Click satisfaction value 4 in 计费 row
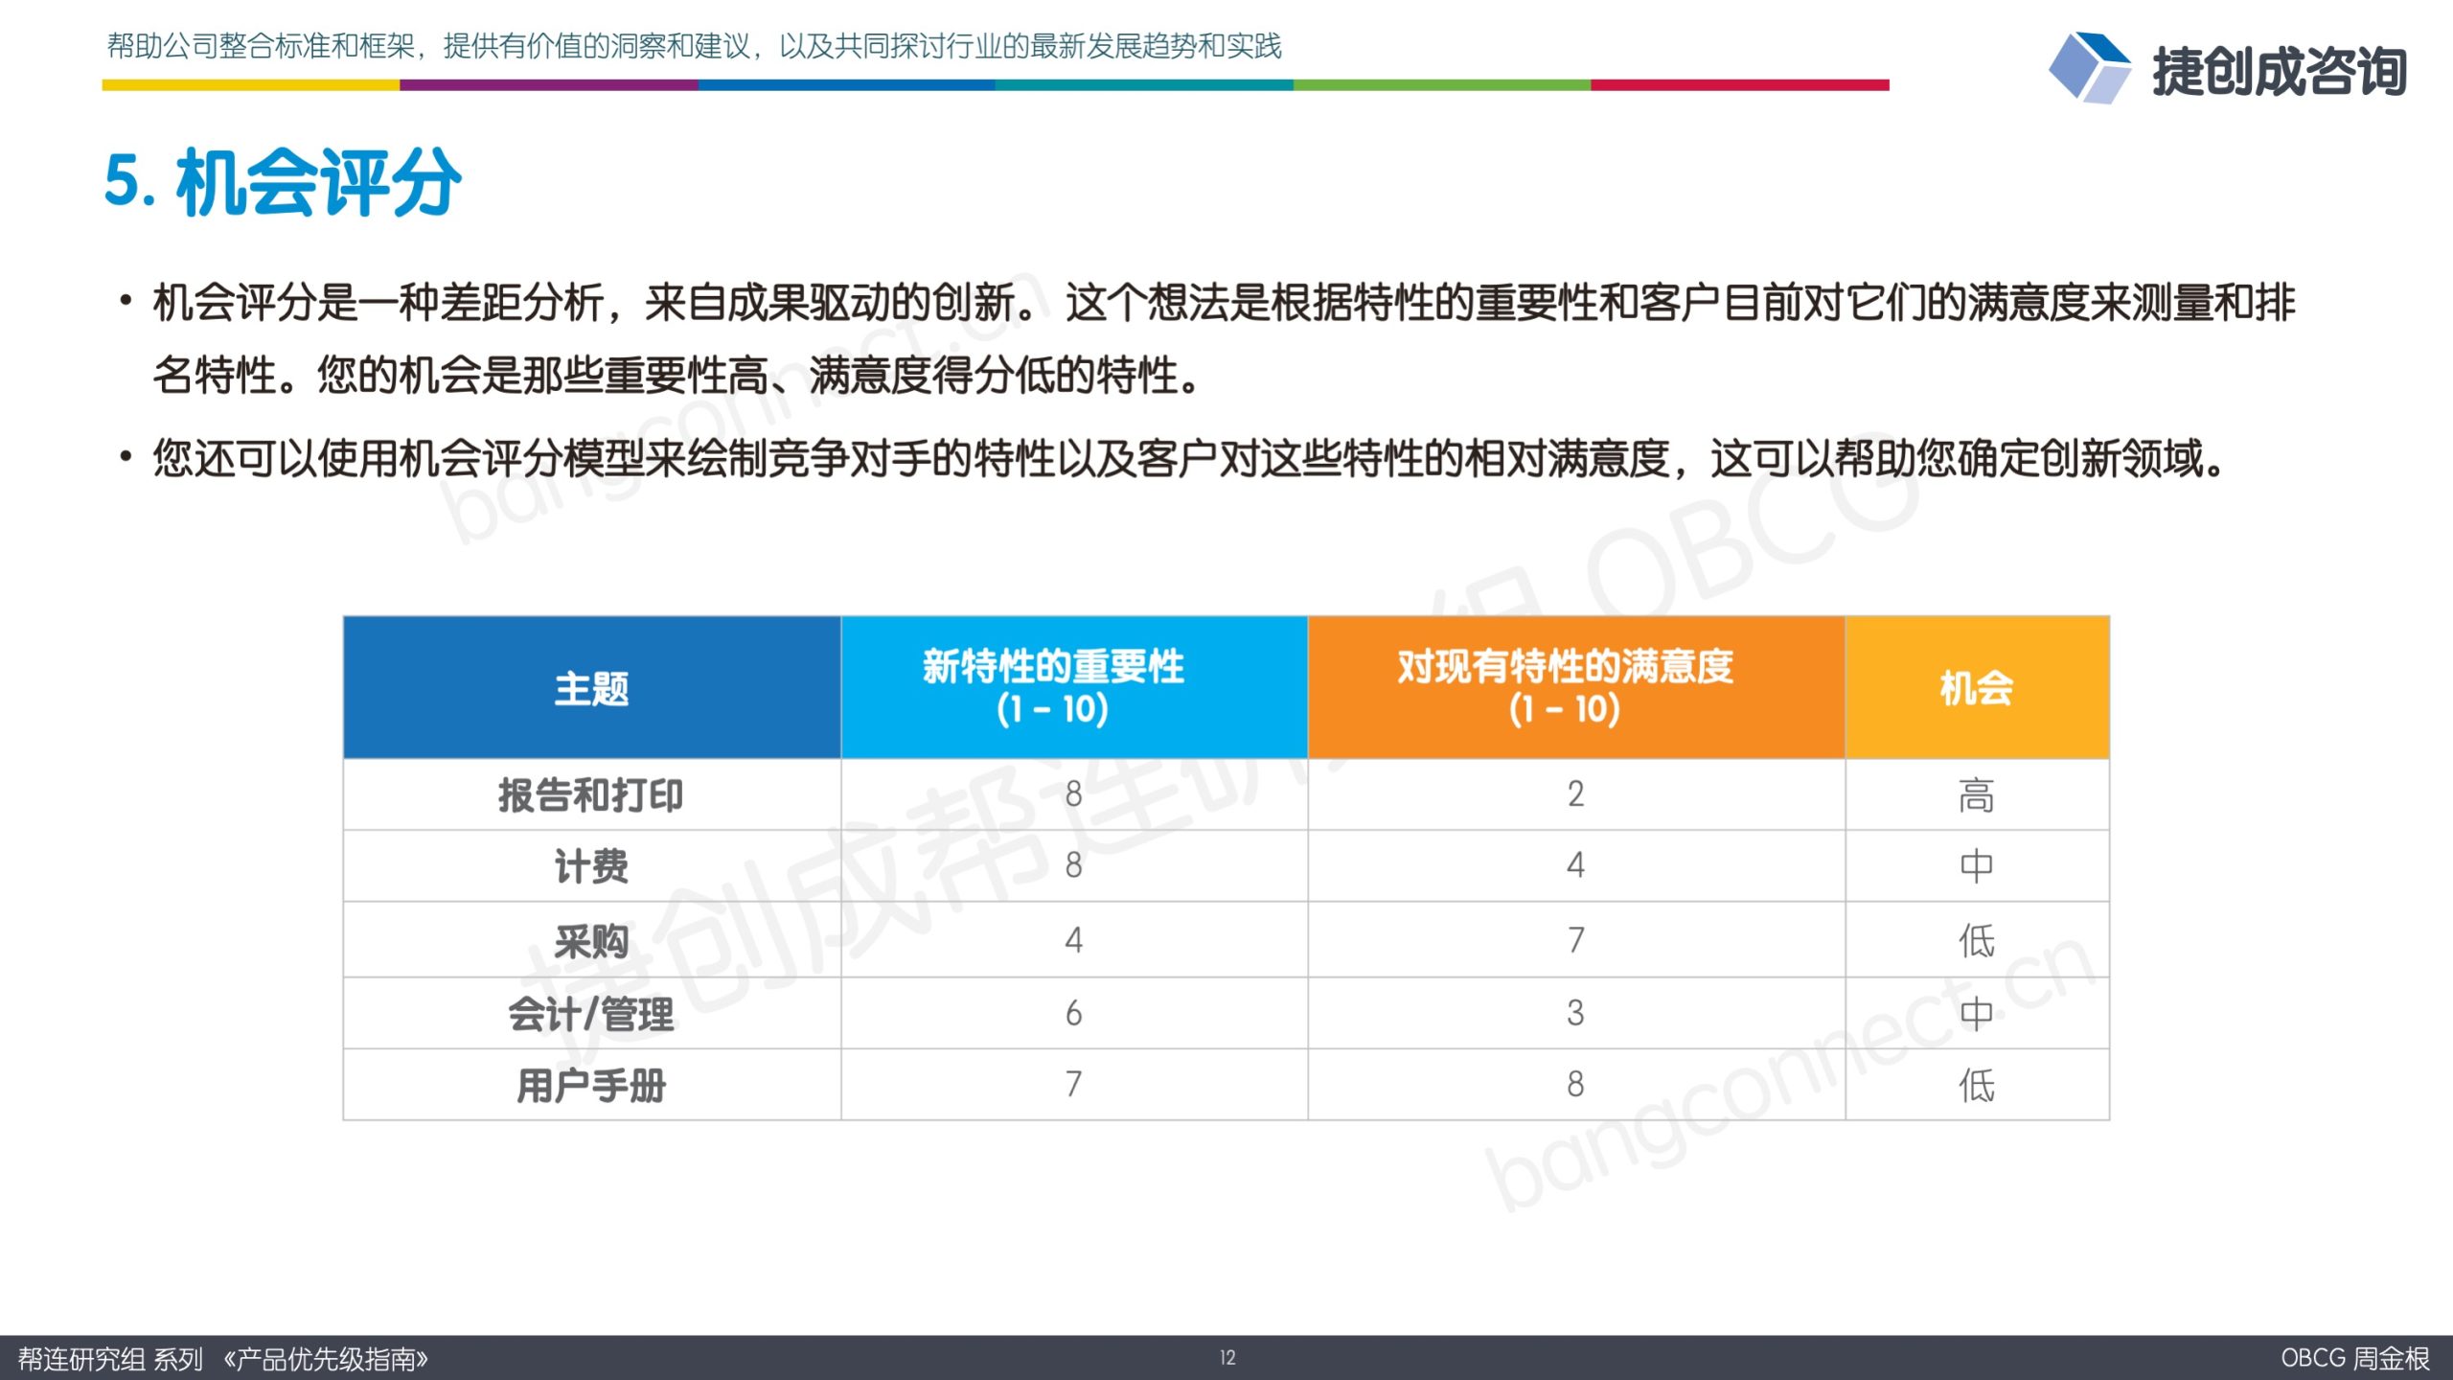 click(1576, 865)
